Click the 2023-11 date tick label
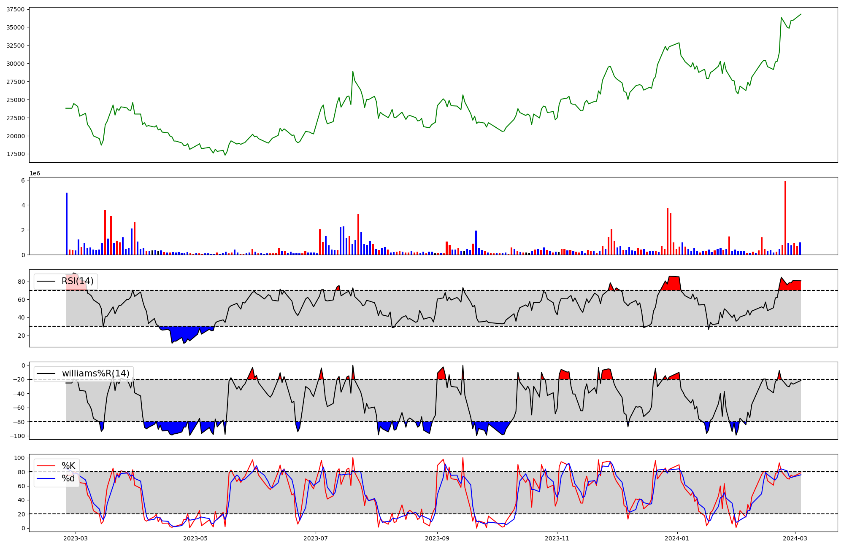The image size is (844, 548). (557, 538)
